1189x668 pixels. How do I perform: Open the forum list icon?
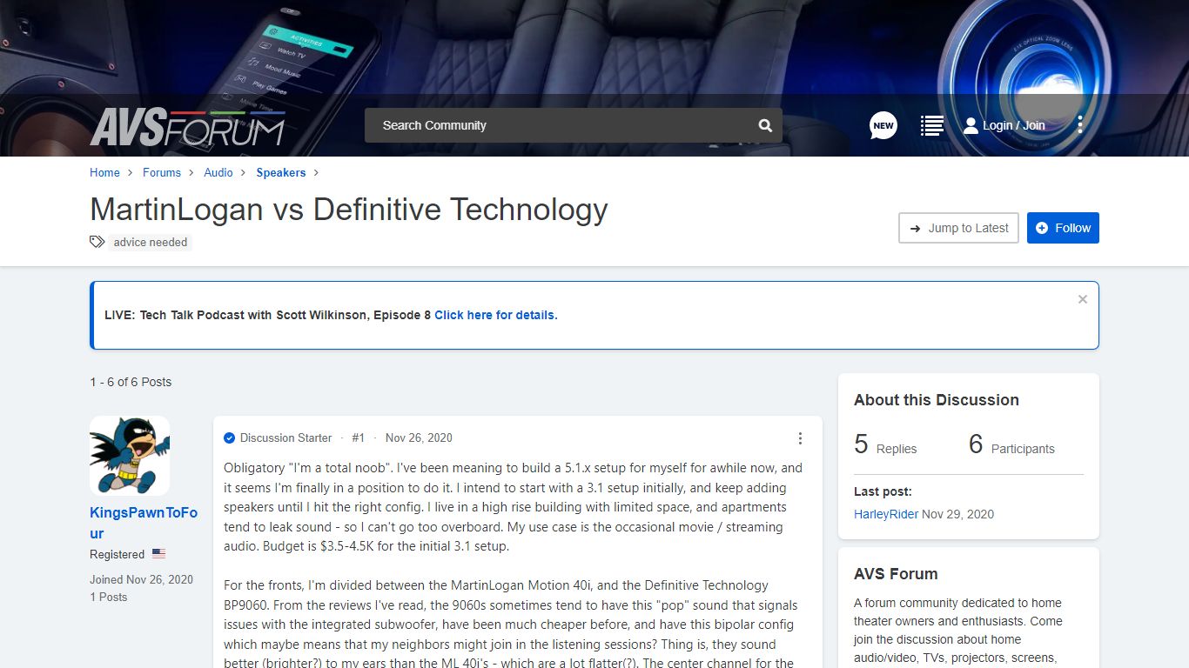(x=932, y=125)
